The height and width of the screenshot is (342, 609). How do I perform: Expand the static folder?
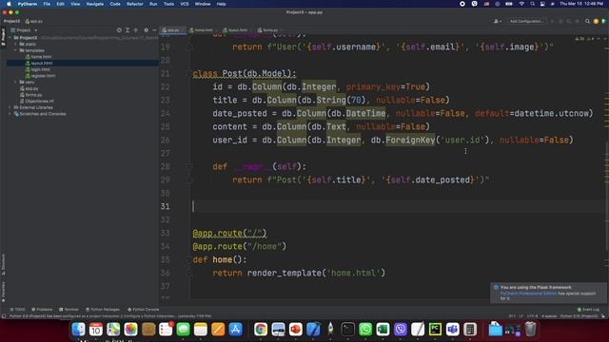coord(15,45)
